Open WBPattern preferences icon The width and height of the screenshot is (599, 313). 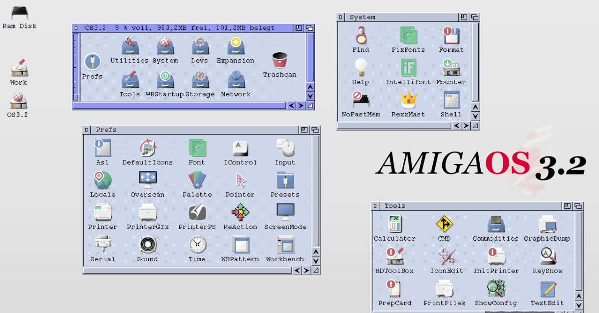pyautogui.click(x=241, y=245)
